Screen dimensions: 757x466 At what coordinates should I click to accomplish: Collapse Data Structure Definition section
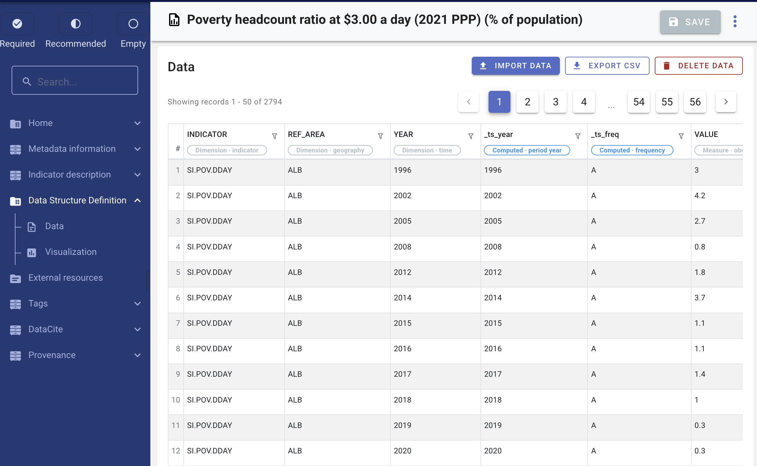137,200
